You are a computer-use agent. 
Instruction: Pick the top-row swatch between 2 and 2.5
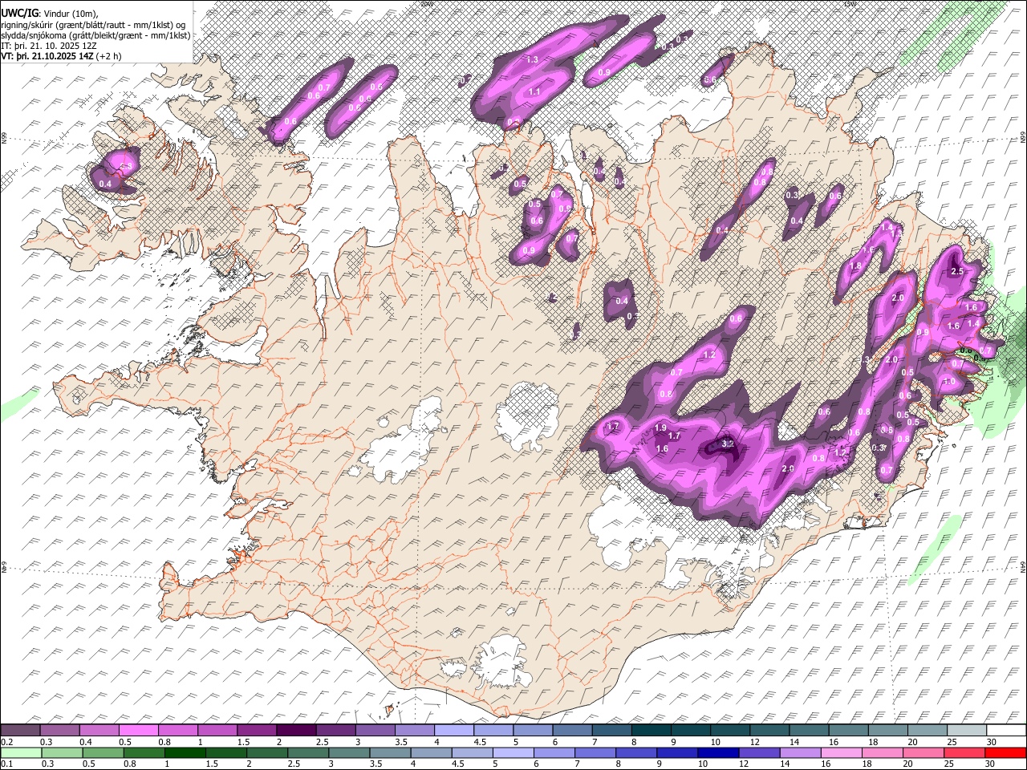(x=296, y=731)
